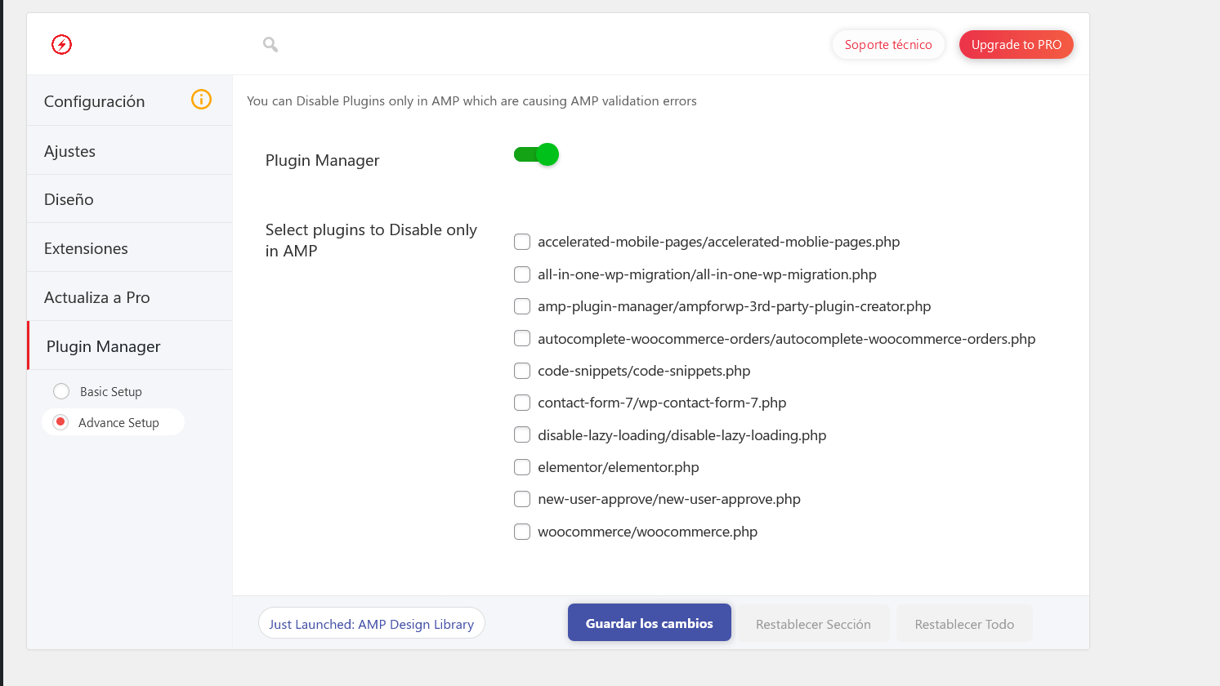Open the Soporte técnico link

pyautogui.click(x=888, y=45)
